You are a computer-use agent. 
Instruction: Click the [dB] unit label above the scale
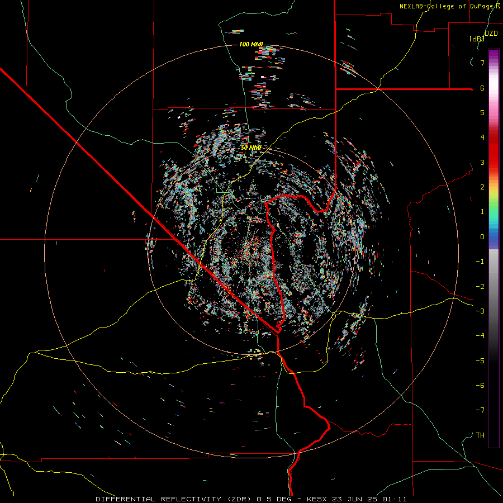click(x=477, y=39)
